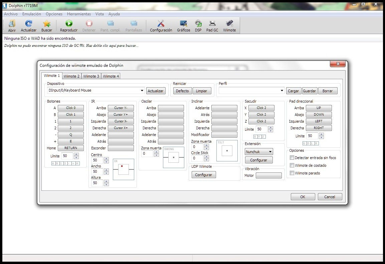Decrease the IR Ancho value

(x=106, y=173)
